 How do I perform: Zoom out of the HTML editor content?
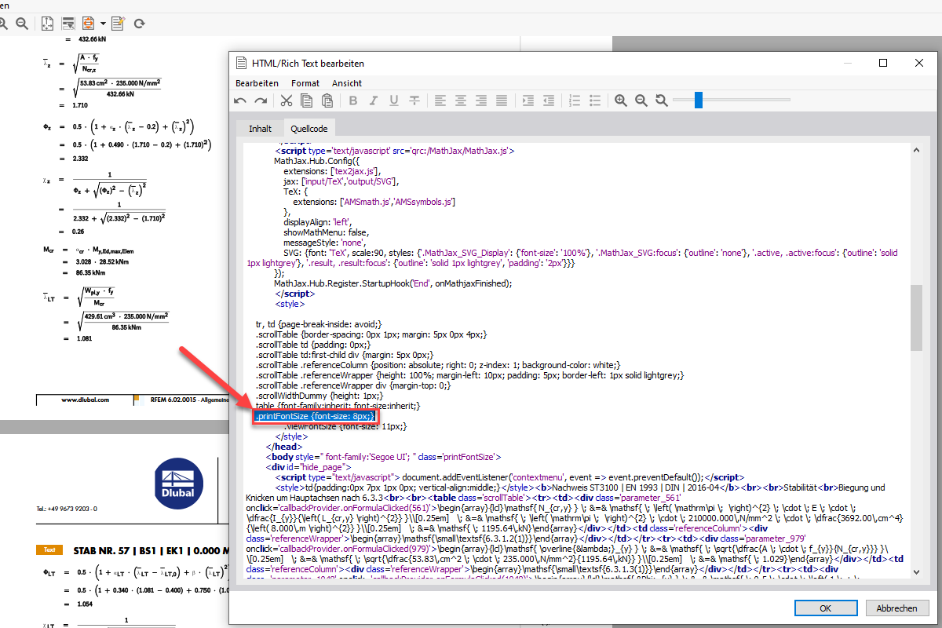tap(641, 100)
